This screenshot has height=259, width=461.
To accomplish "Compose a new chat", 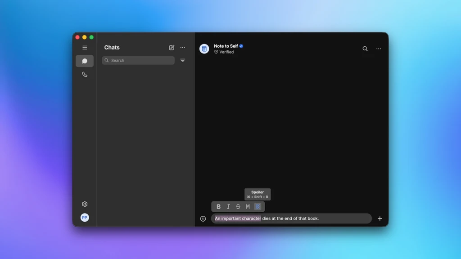I will (172, 48).
